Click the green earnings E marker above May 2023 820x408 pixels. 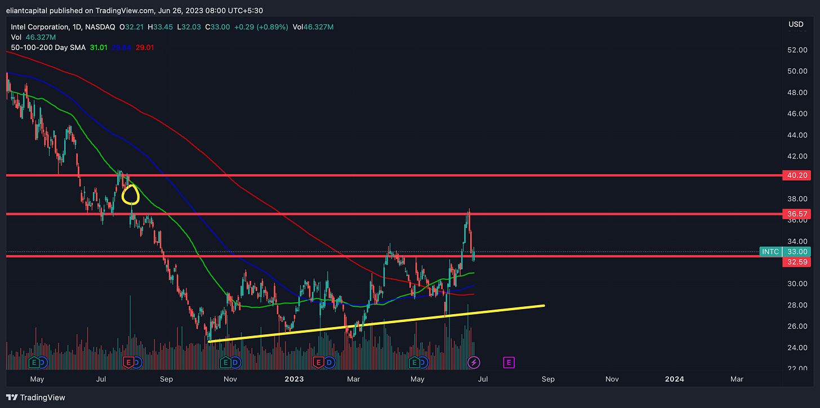pyautogui.click(x=416, y=362)
